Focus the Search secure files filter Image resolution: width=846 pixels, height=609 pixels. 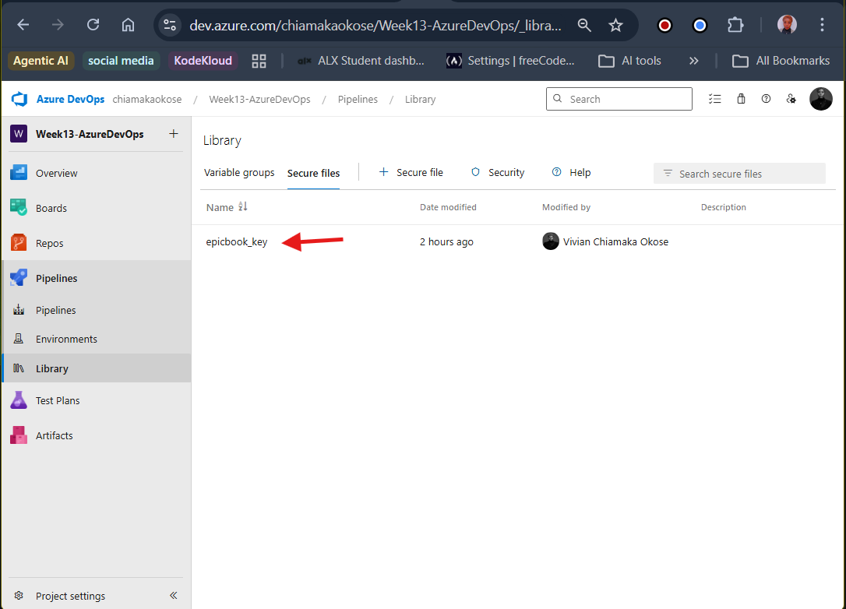tap(739, 174)
